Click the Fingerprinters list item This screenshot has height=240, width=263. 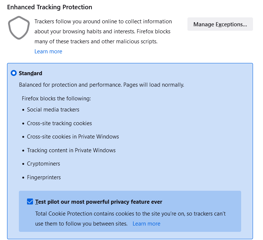point(44,177)
